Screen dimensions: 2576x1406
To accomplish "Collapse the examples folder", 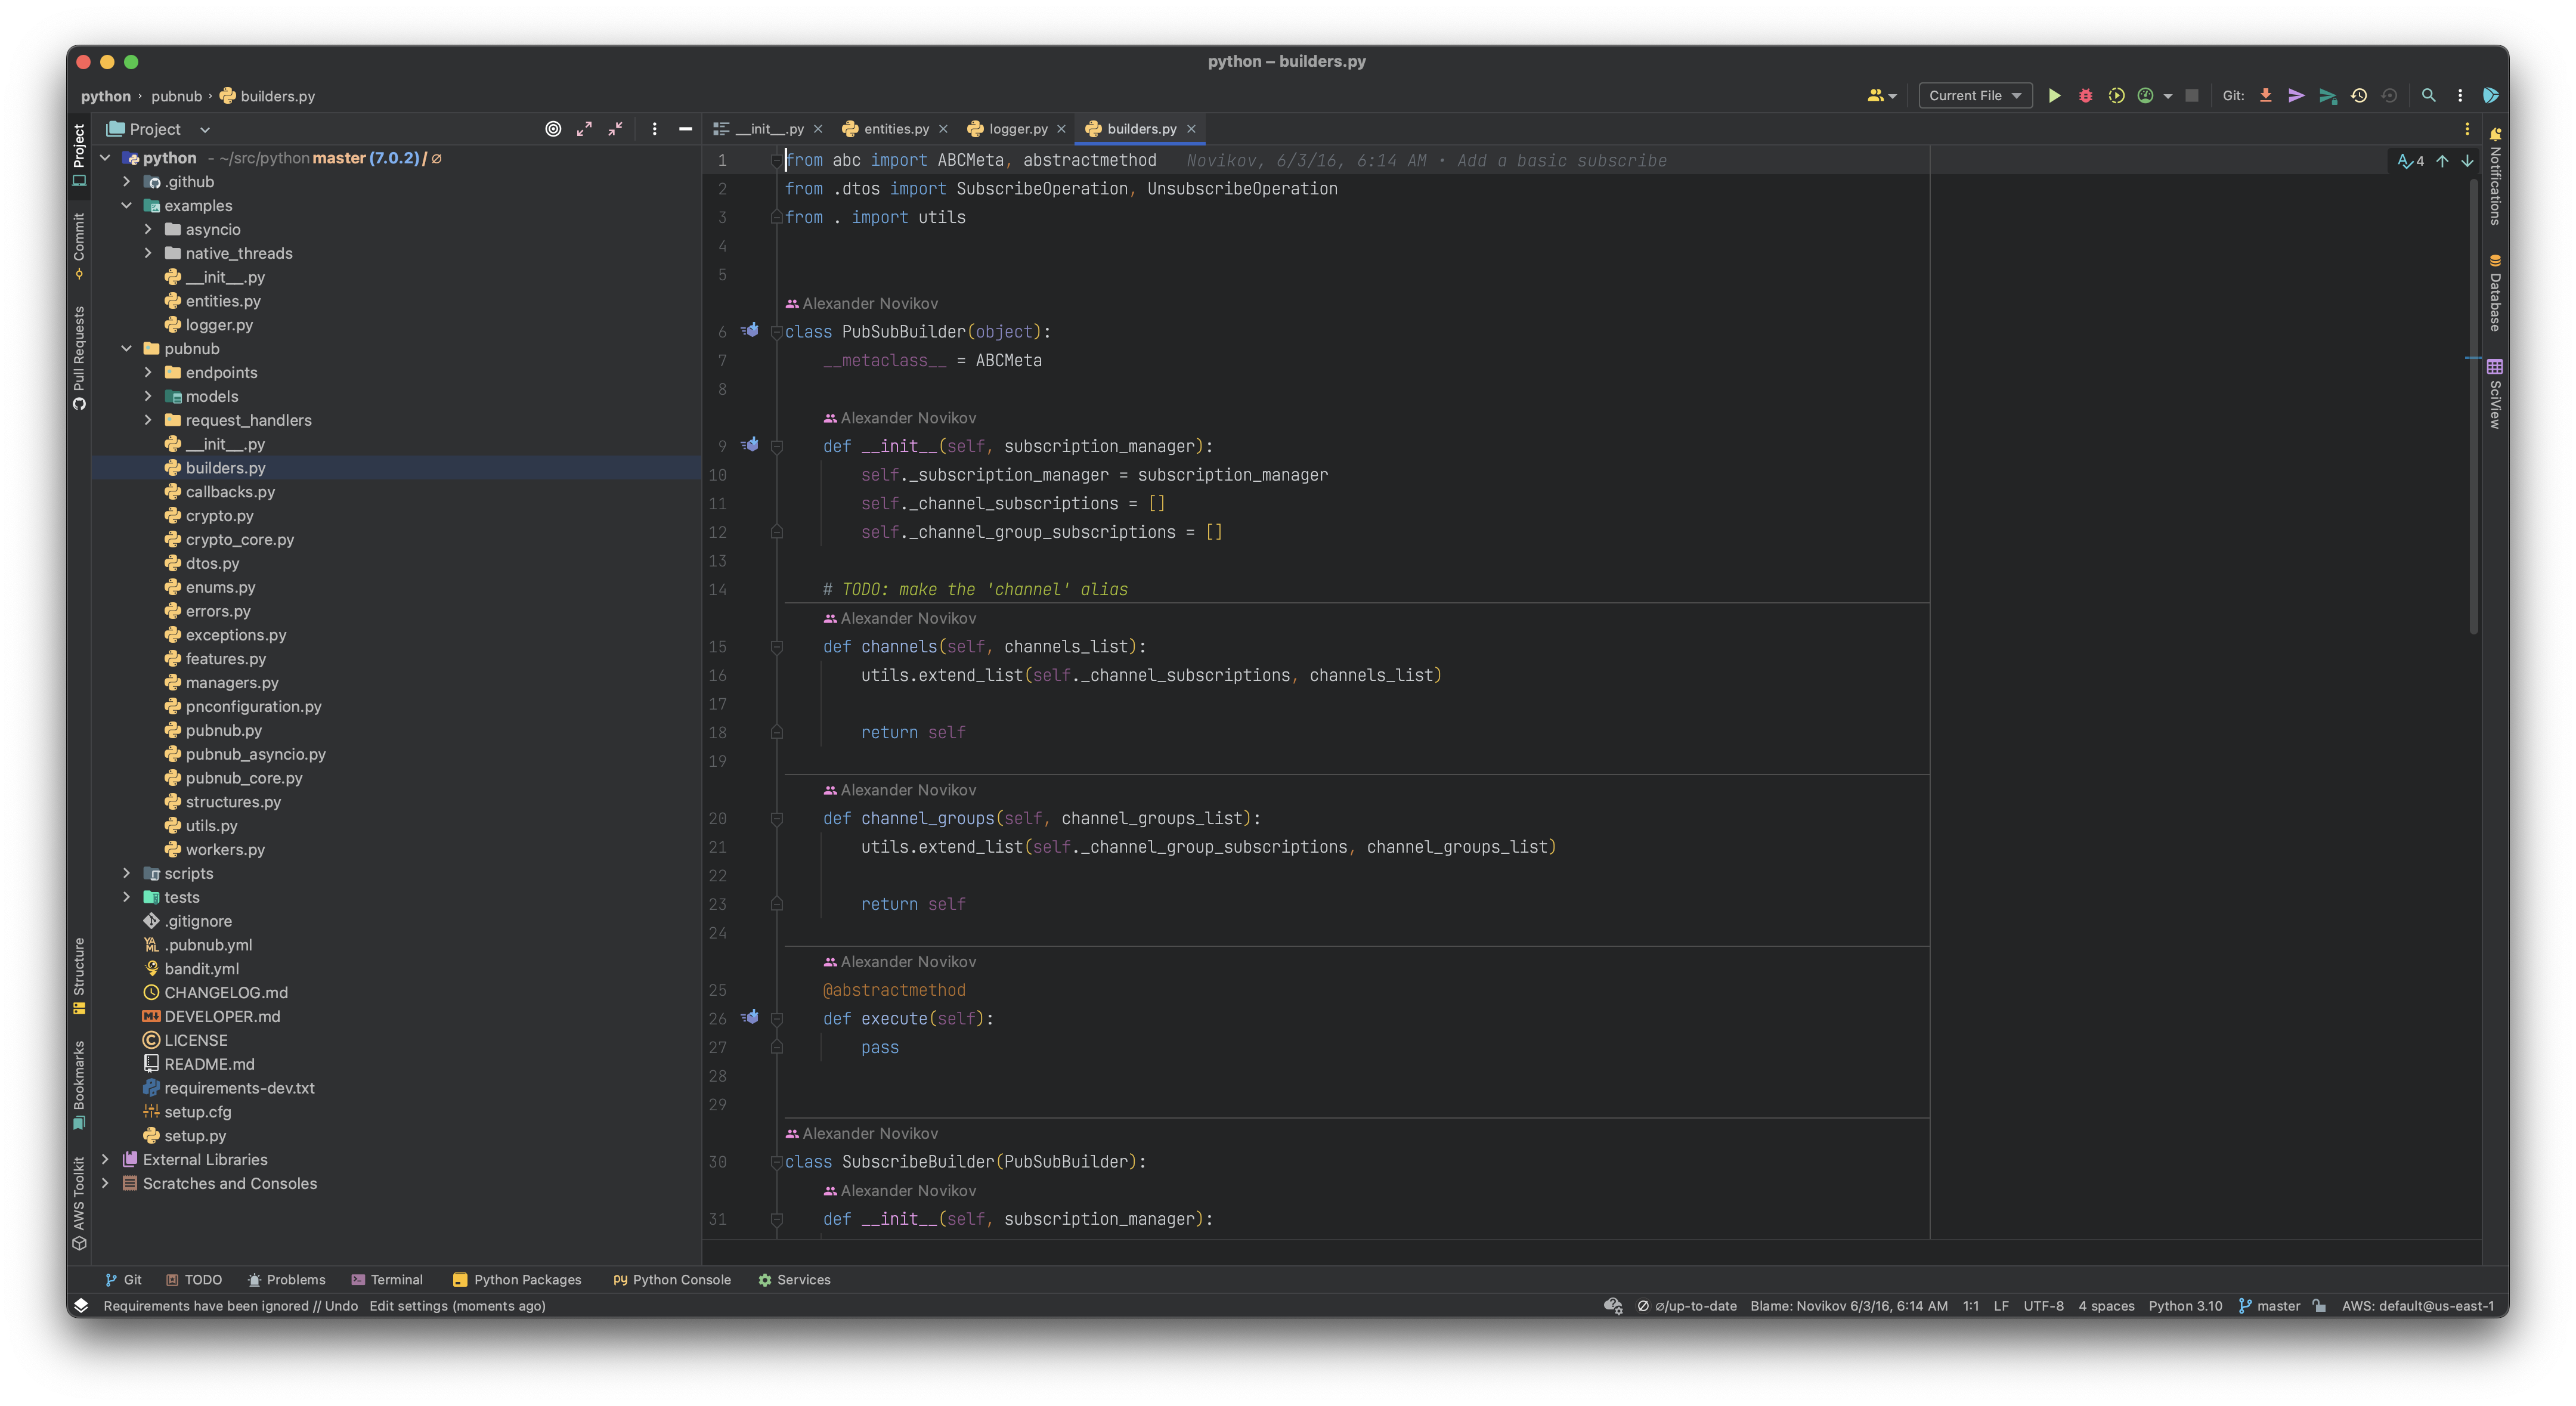I will [127, 205].
